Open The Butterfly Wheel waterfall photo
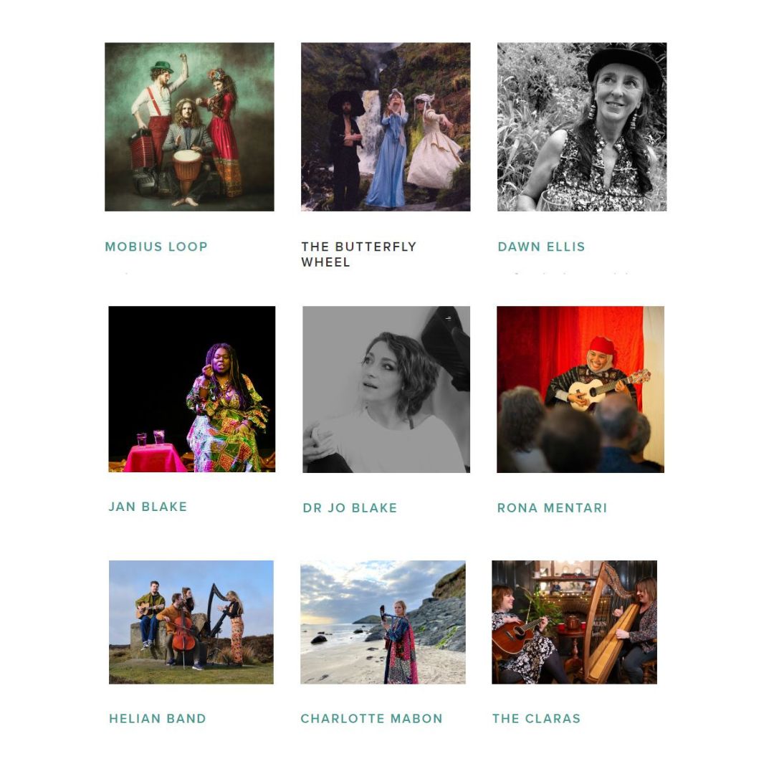Image resolution: width=774 pixels, height=774 pixels. click(x=386, y=127)
